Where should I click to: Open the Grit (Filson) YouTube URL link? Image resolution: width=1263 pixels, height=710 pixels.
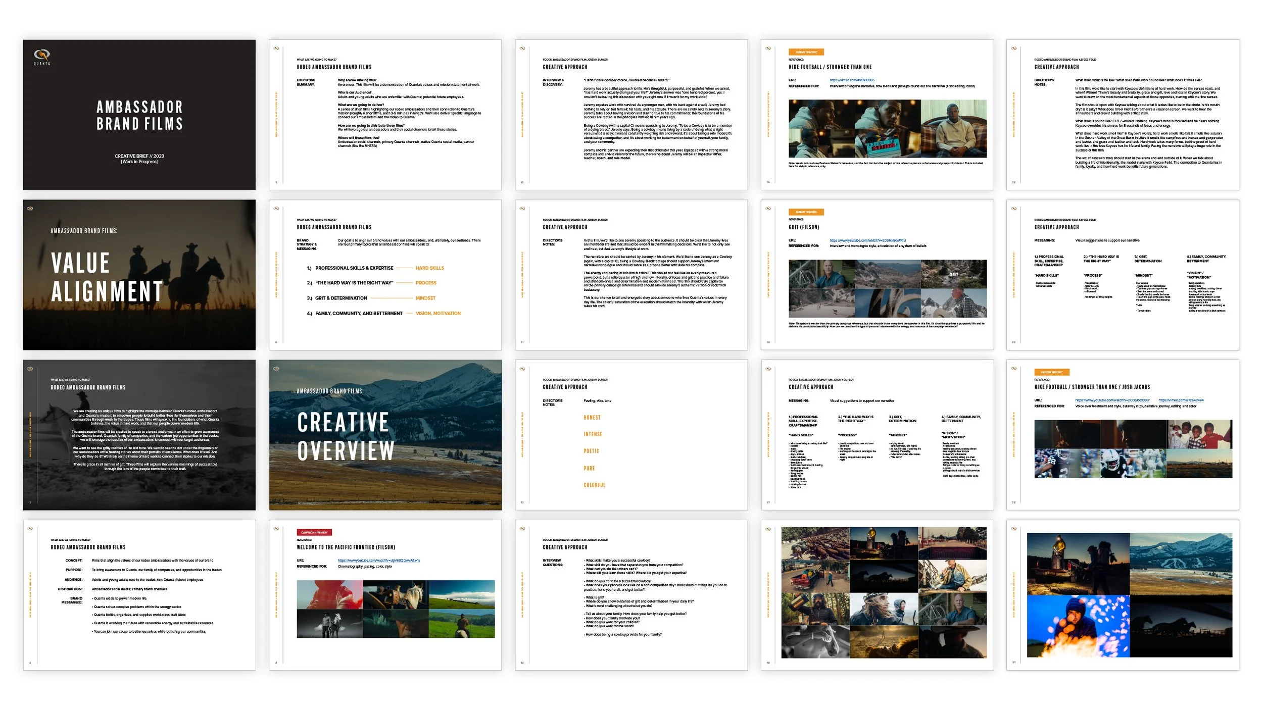point(867,240)
